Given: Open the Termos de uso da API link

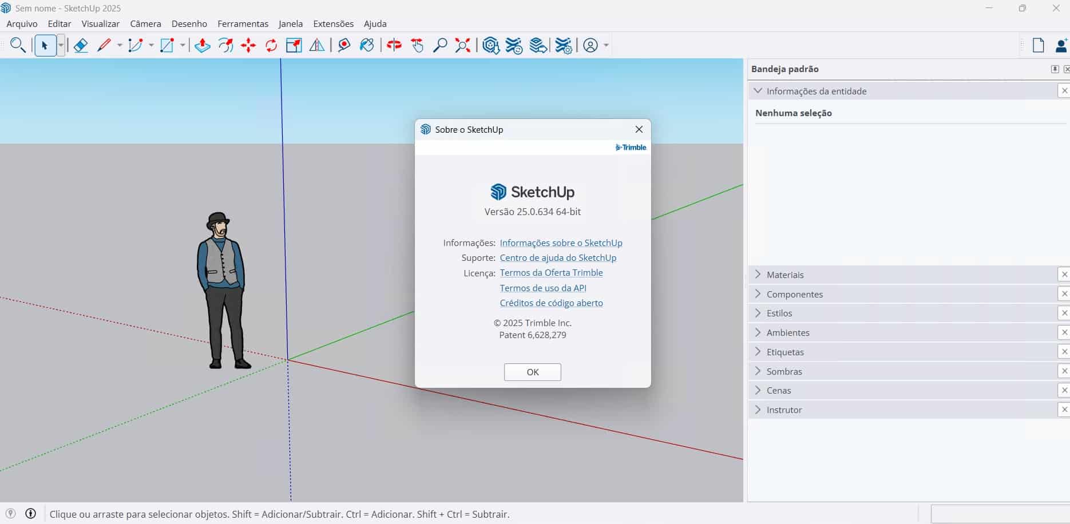Looking at the screenshot, I should click(543, 288).
